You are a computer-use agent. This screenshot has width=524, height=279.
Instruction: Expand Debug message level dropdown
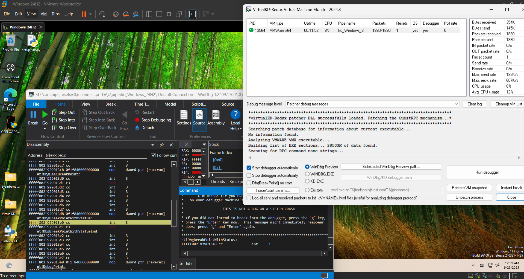(x=456, y=104)
